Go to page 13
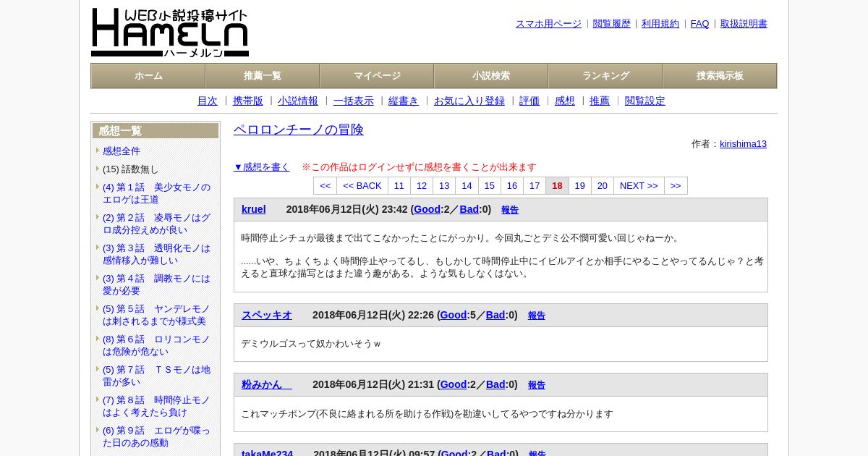Screen dimensions: 868x456 pyautogui.click(x=444, y=186)
